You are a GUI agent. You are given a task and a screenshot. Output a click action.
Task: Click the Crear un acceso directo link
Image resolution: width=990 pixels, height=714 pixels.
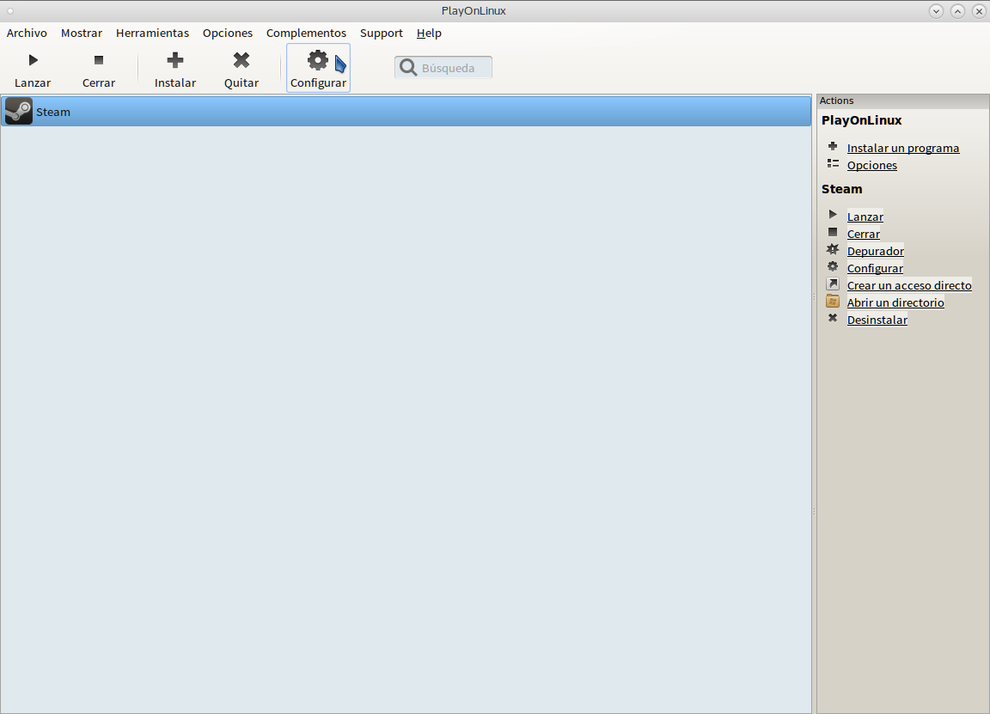click(x=909, y=285)
